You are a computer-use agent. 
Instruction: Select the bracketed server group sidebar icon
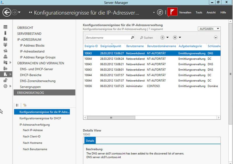click(x=5, y=45)
